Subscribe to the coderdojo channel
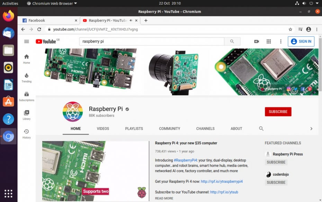This screenshot has width=322, height=202. [x=276, y=183]
